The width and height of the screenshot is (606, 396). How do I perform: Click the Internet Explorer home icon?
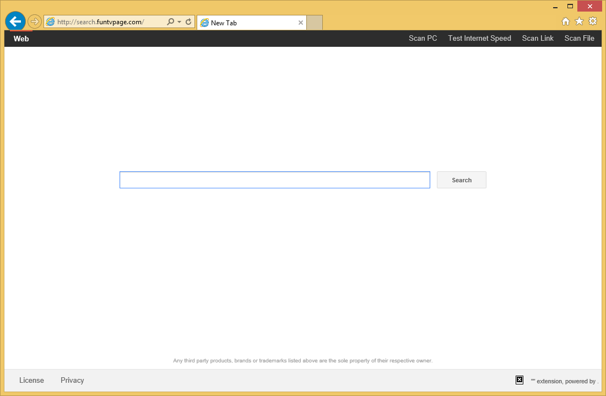[x=566, y=21]
